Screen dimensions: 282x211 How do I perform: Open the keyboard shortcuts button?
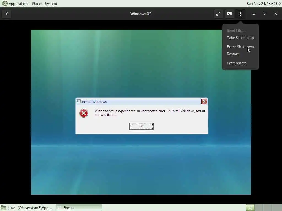229,14
